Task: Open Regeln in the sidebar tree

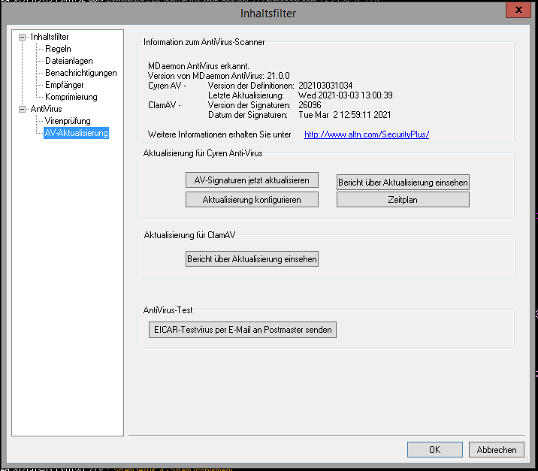Action: click(x=58, y=49)
